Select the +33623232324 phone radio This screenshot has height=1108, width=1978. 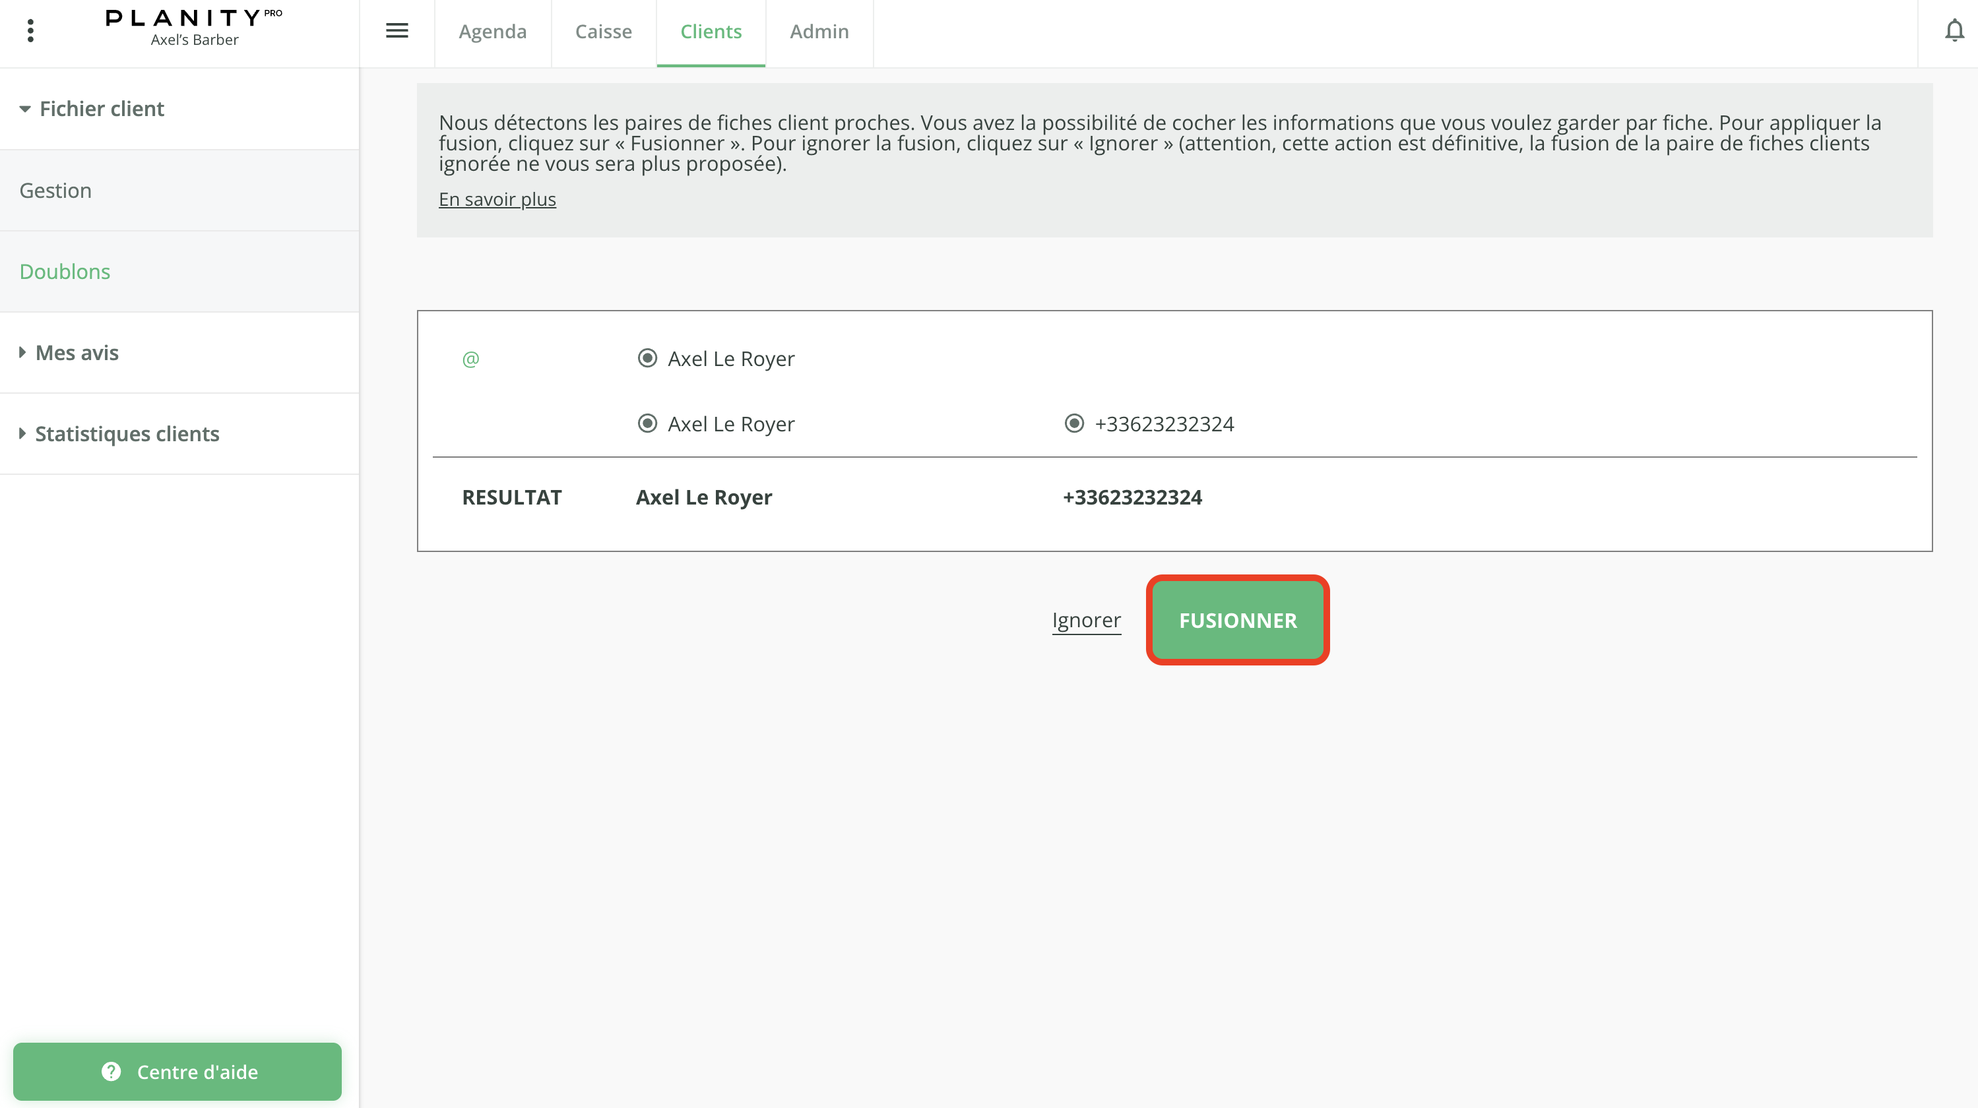coord(1074,423)
